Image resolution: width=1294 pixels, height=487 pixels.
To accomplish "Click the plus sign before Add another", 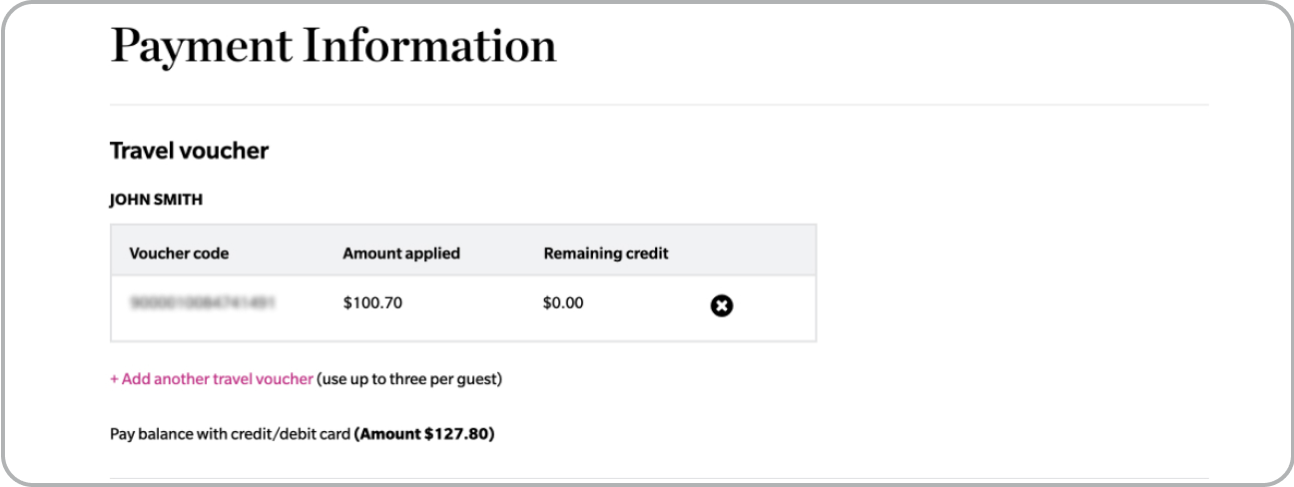I will pos(114,379).
